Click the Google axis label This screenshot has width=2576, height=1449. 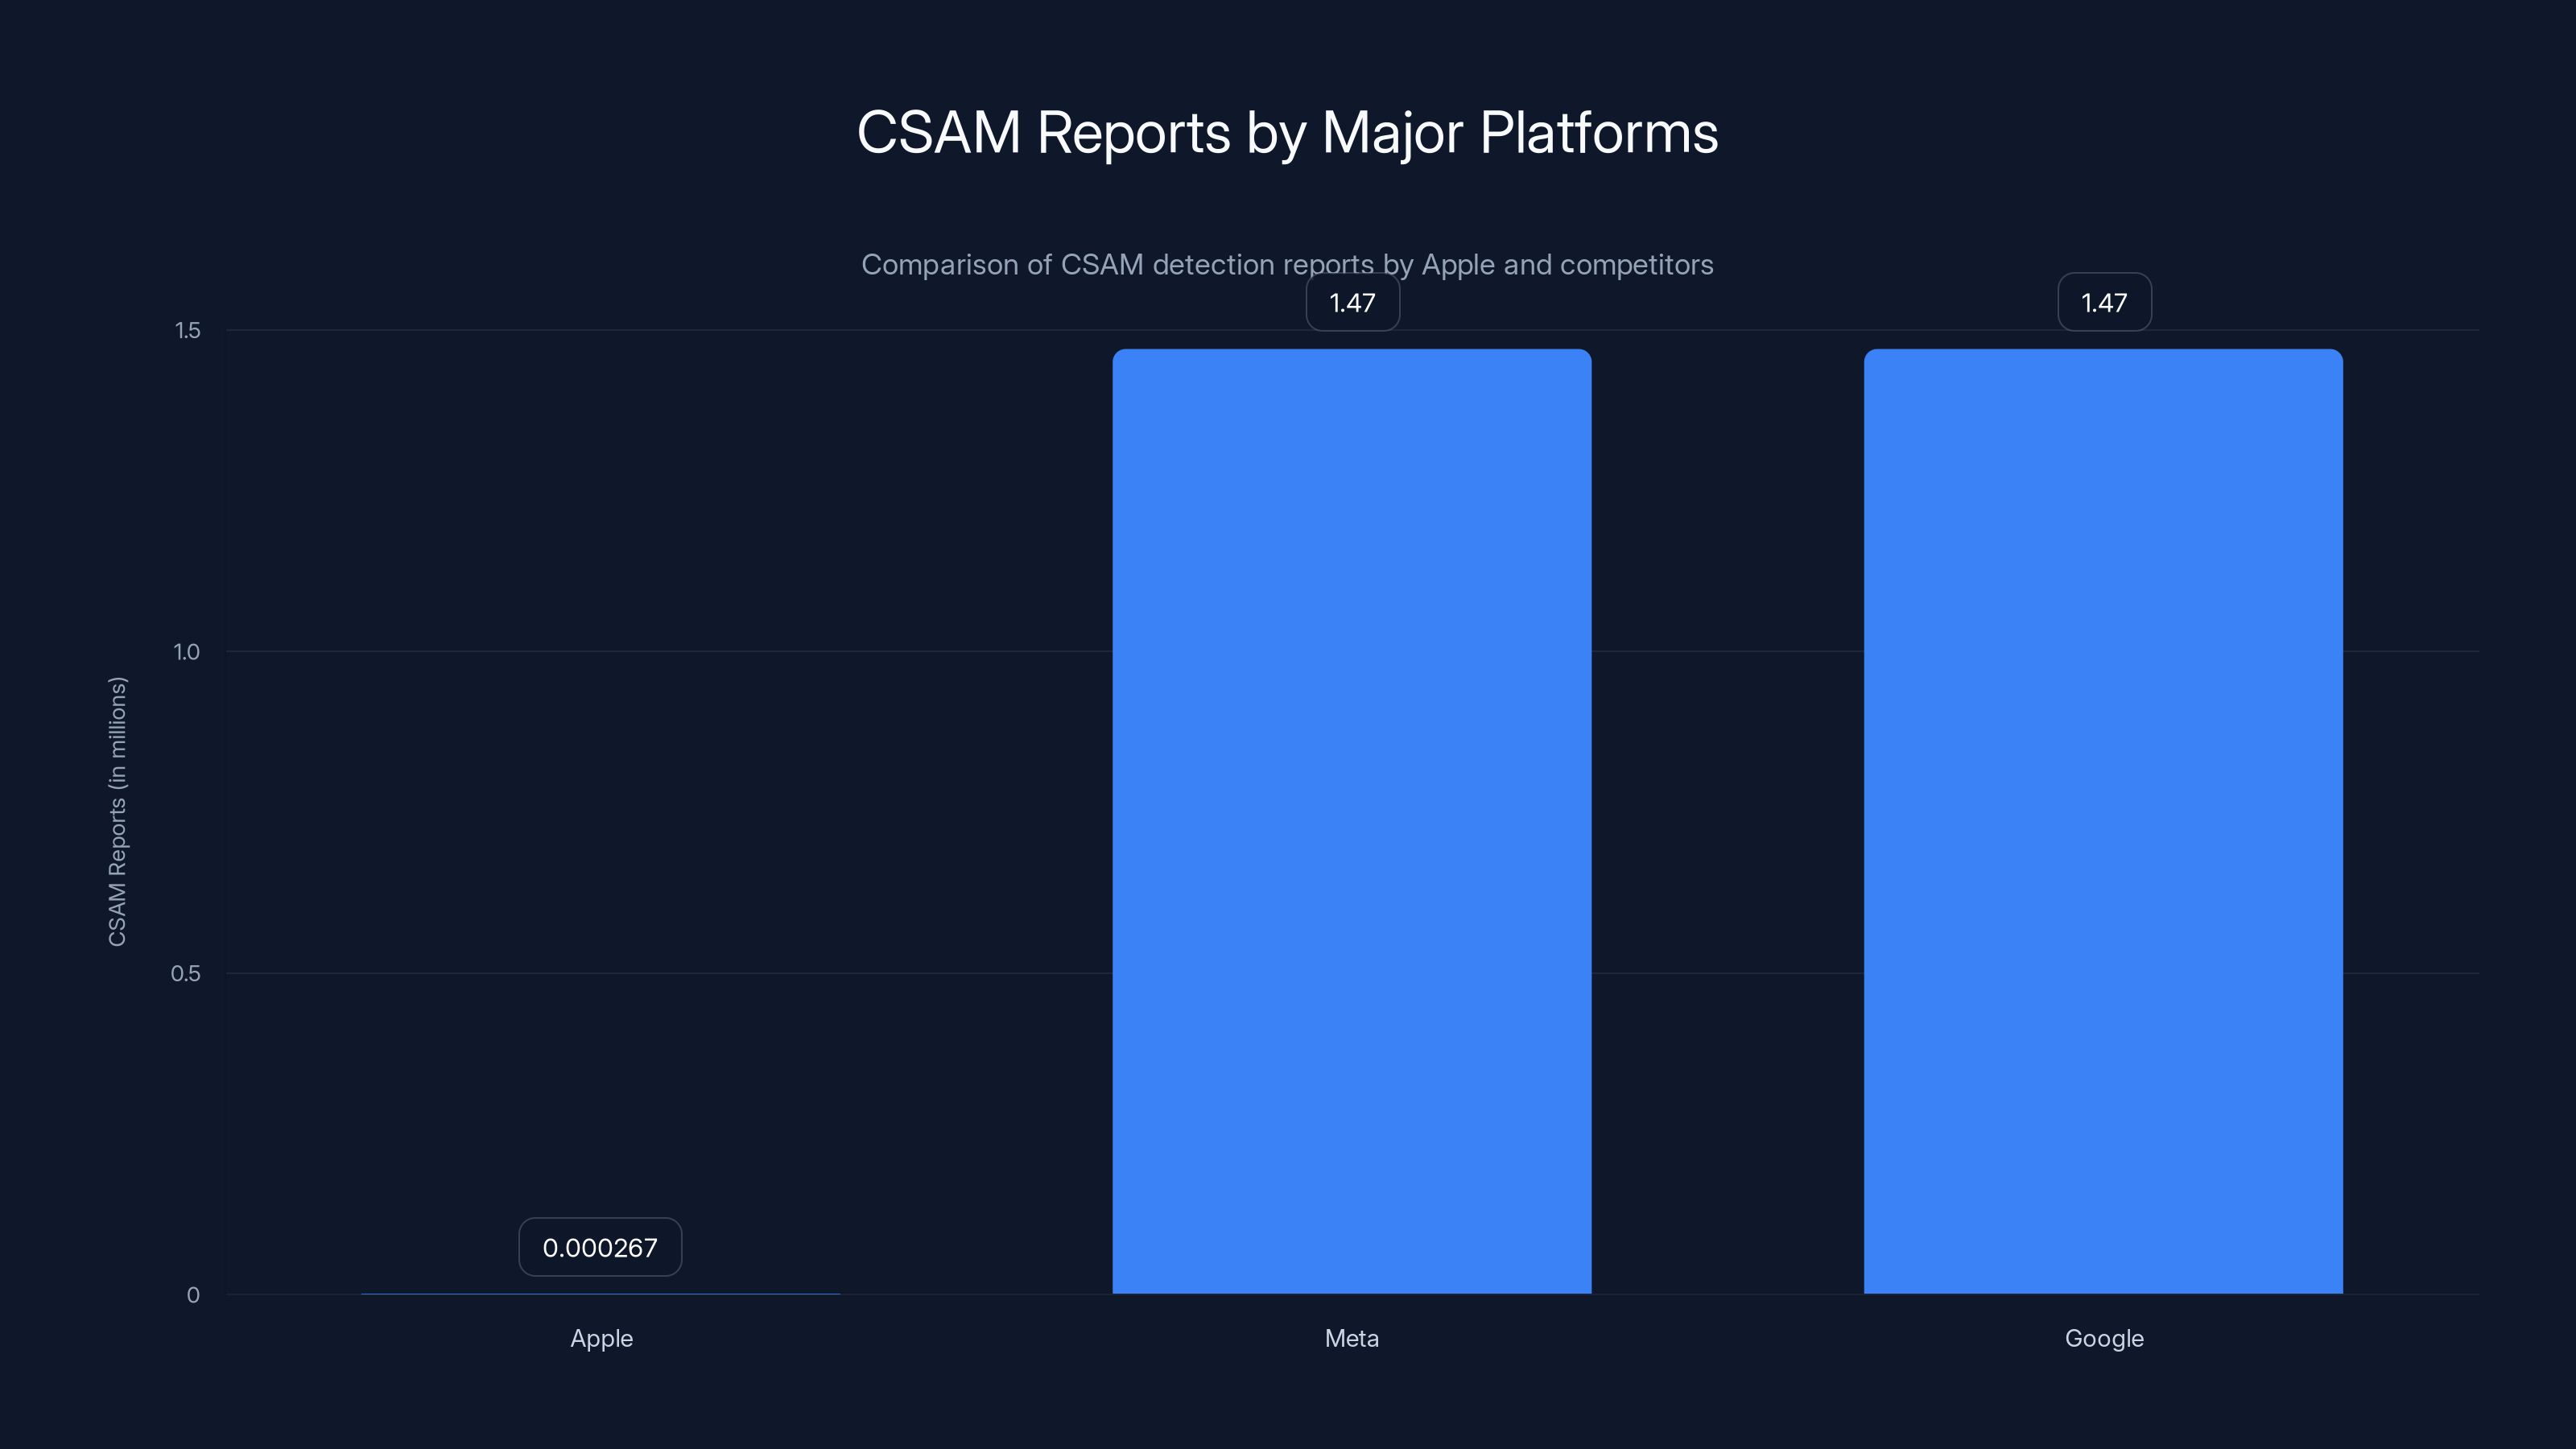[x=2103, y=1338]
